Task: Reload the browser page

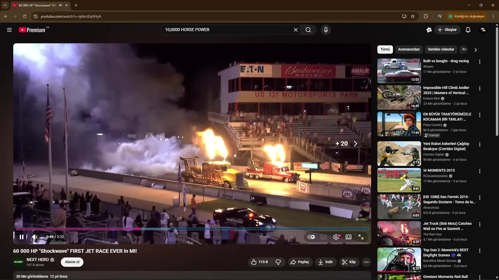Action: click(x=24, y=16)
